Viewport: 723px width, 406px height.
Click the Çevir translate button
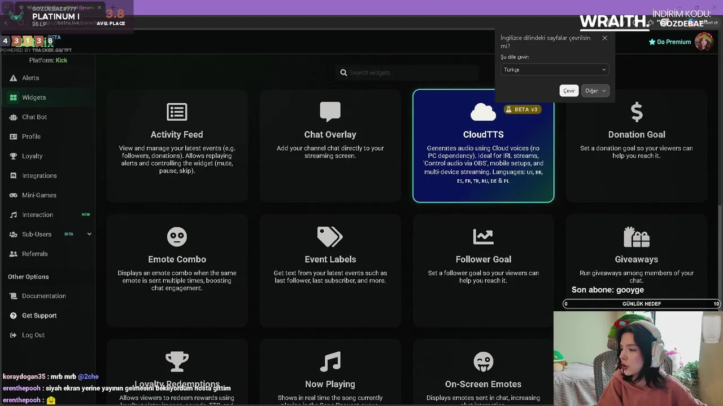pos(569,91)
